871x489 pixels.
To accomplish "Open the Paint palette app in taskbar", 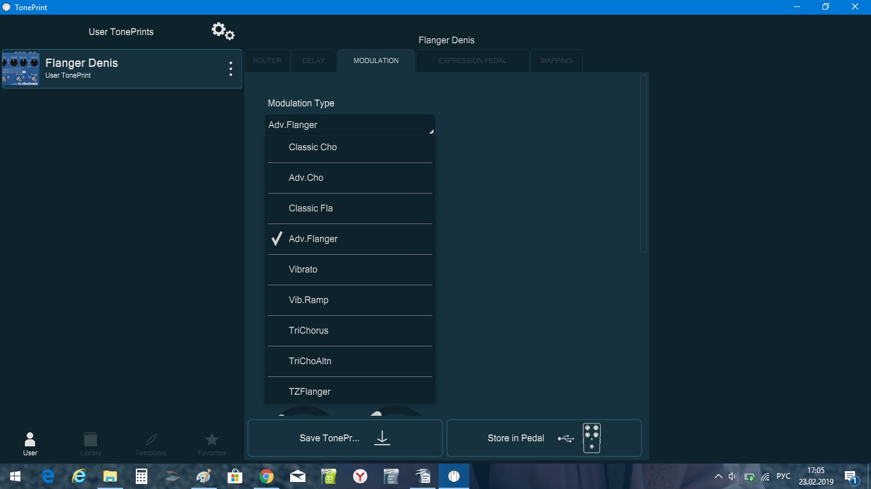I will [x=204, y=476].
